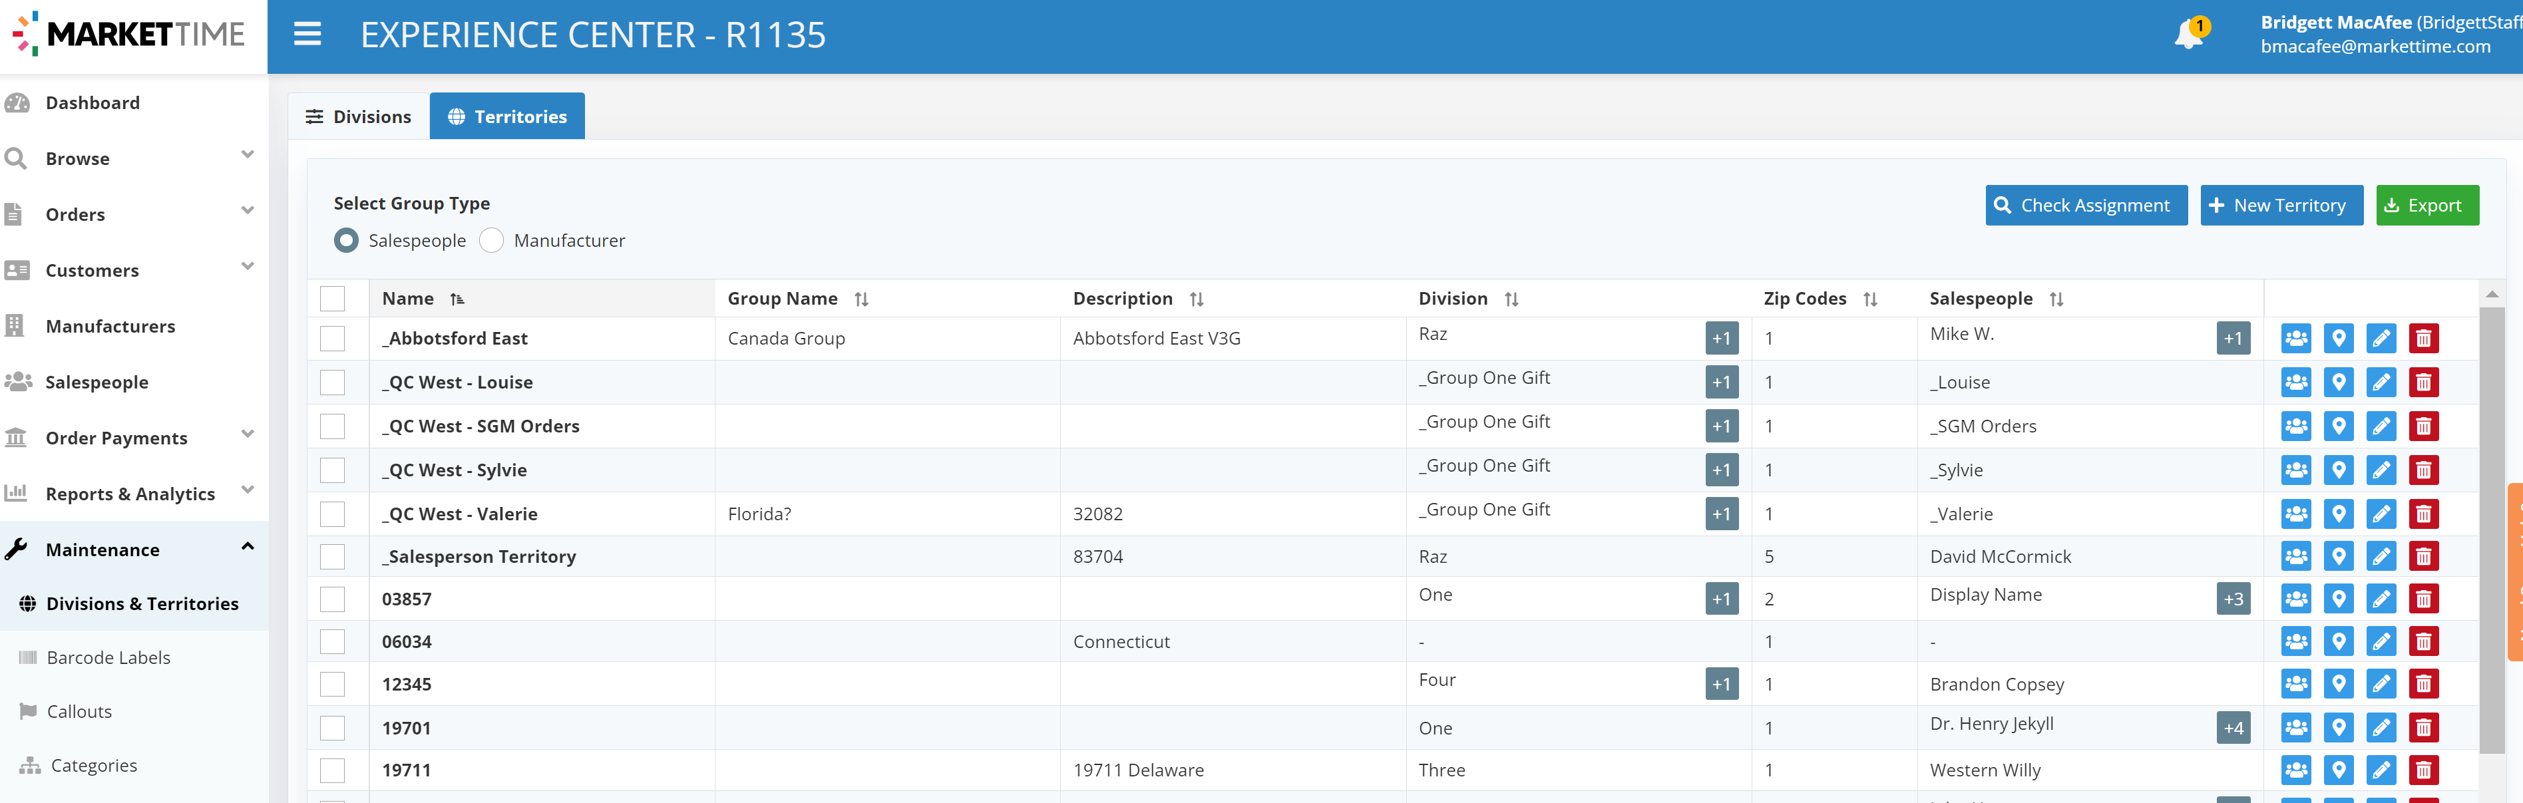Screen dimensions: 2523x803
Task: Open Salespeople in the sidebar
Action: 97,382
